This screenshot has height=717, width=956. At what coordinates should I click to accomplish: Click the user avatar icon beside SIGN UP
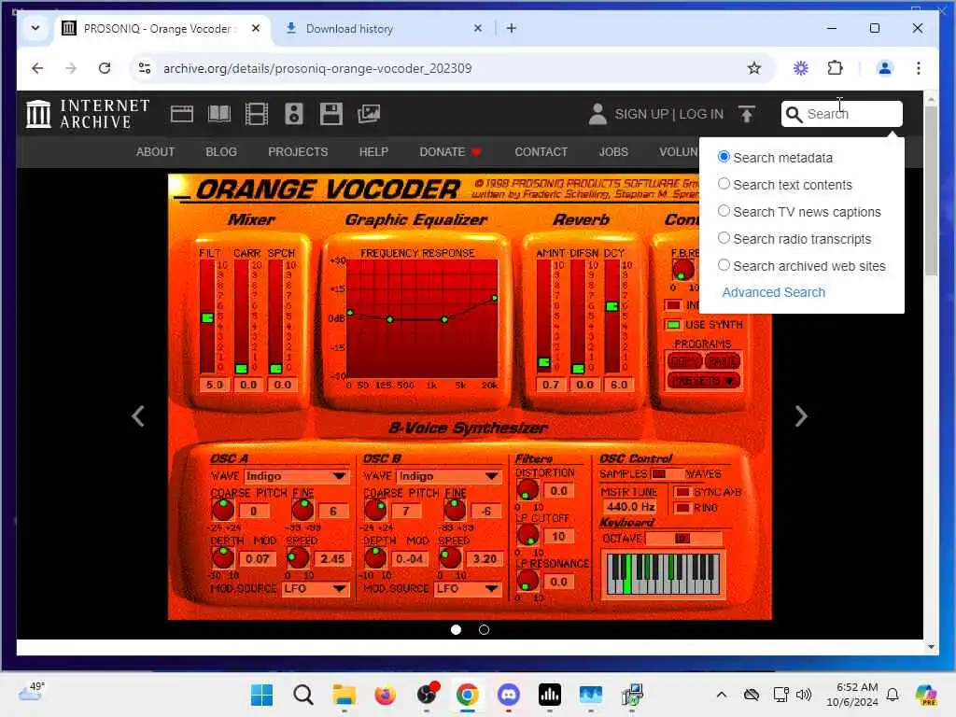(x=597, y=114)
